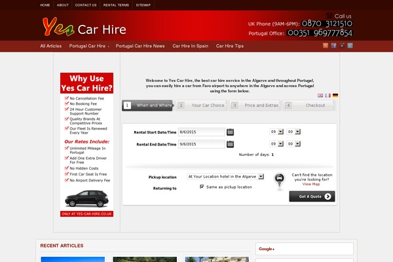Select step 4 Checkout tab
Screen dimensions: 393x262
coord(309,105)
